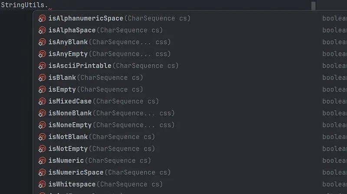Click the method icon beside isBlank

tap(42, 78)
